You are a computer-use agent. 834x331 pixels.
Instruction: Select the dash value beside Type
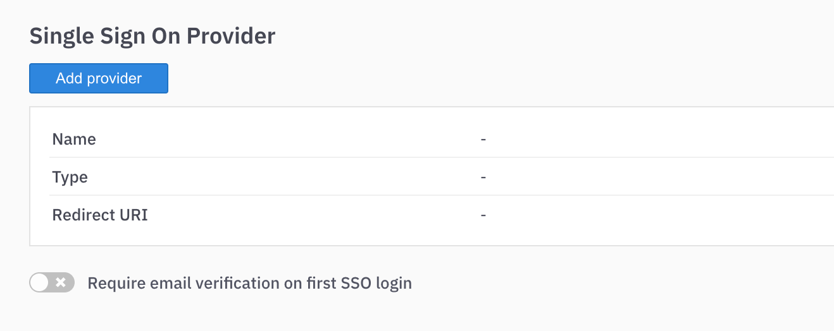click(x=483, y=177)
